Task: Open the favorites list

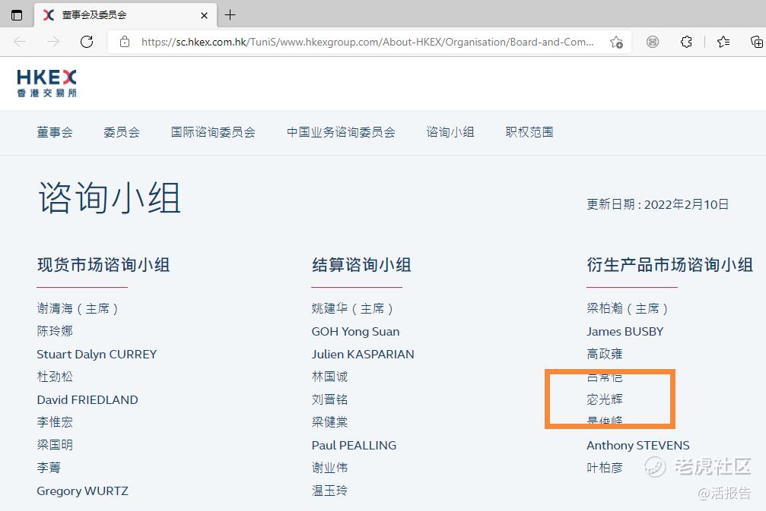Action: click(723, 43)
